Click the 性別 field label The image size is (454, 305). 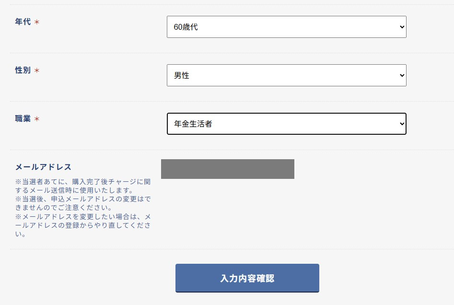pos(23,70)
